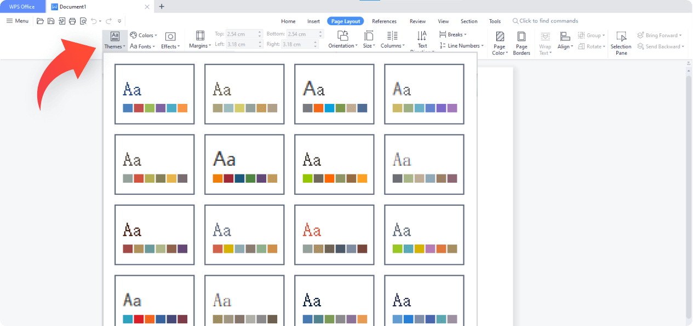Choose the theme with orange-red Aa text

pyautogui.click(x=334, y=235)
